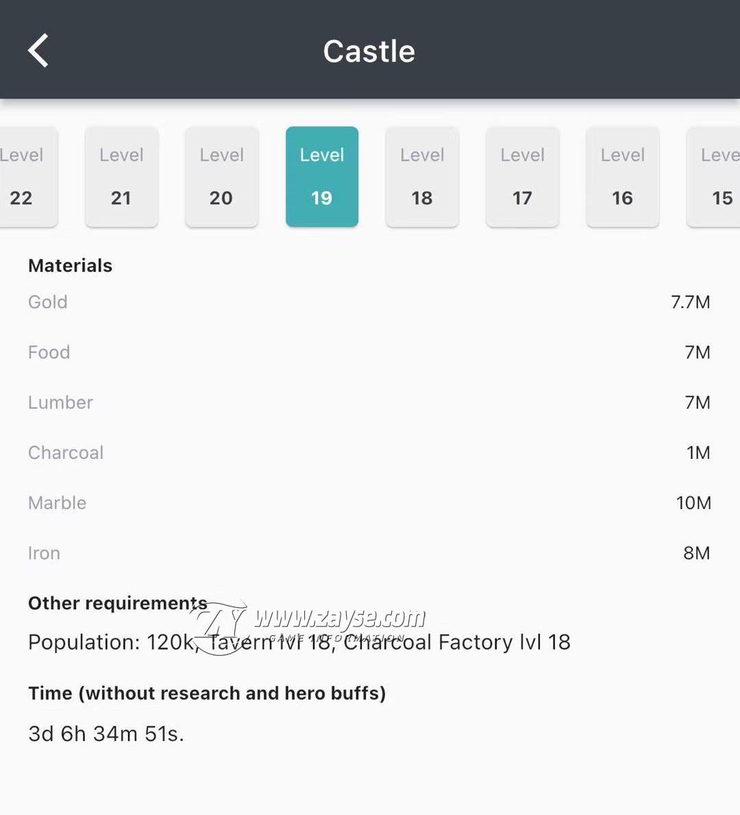740x815 pixels.
Task: Switch to Level 16 tab
Action: [623, 177]
